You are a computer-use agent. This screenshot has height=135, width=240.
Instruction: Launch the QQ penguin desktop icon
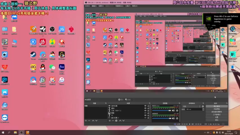43,68
